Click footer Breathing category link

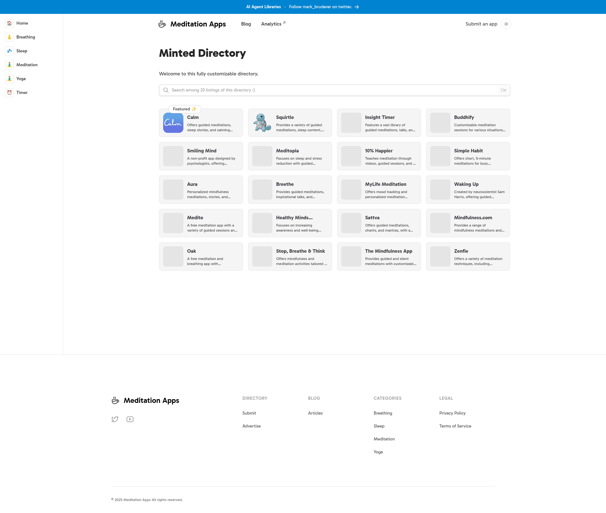tap(383, 413)
